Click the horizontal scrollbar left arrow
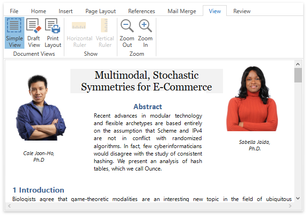 tap(9, 206)
